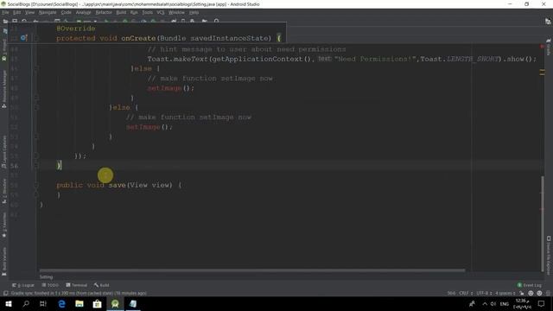Screen dimensions: 553x311
Task: Open the Navigate menu
Action: click(x=48, y=12)
